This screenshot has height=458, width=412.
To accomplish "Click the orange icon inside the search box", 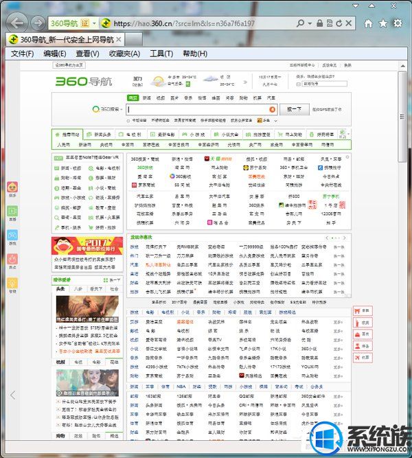I will tap(272, 109).
